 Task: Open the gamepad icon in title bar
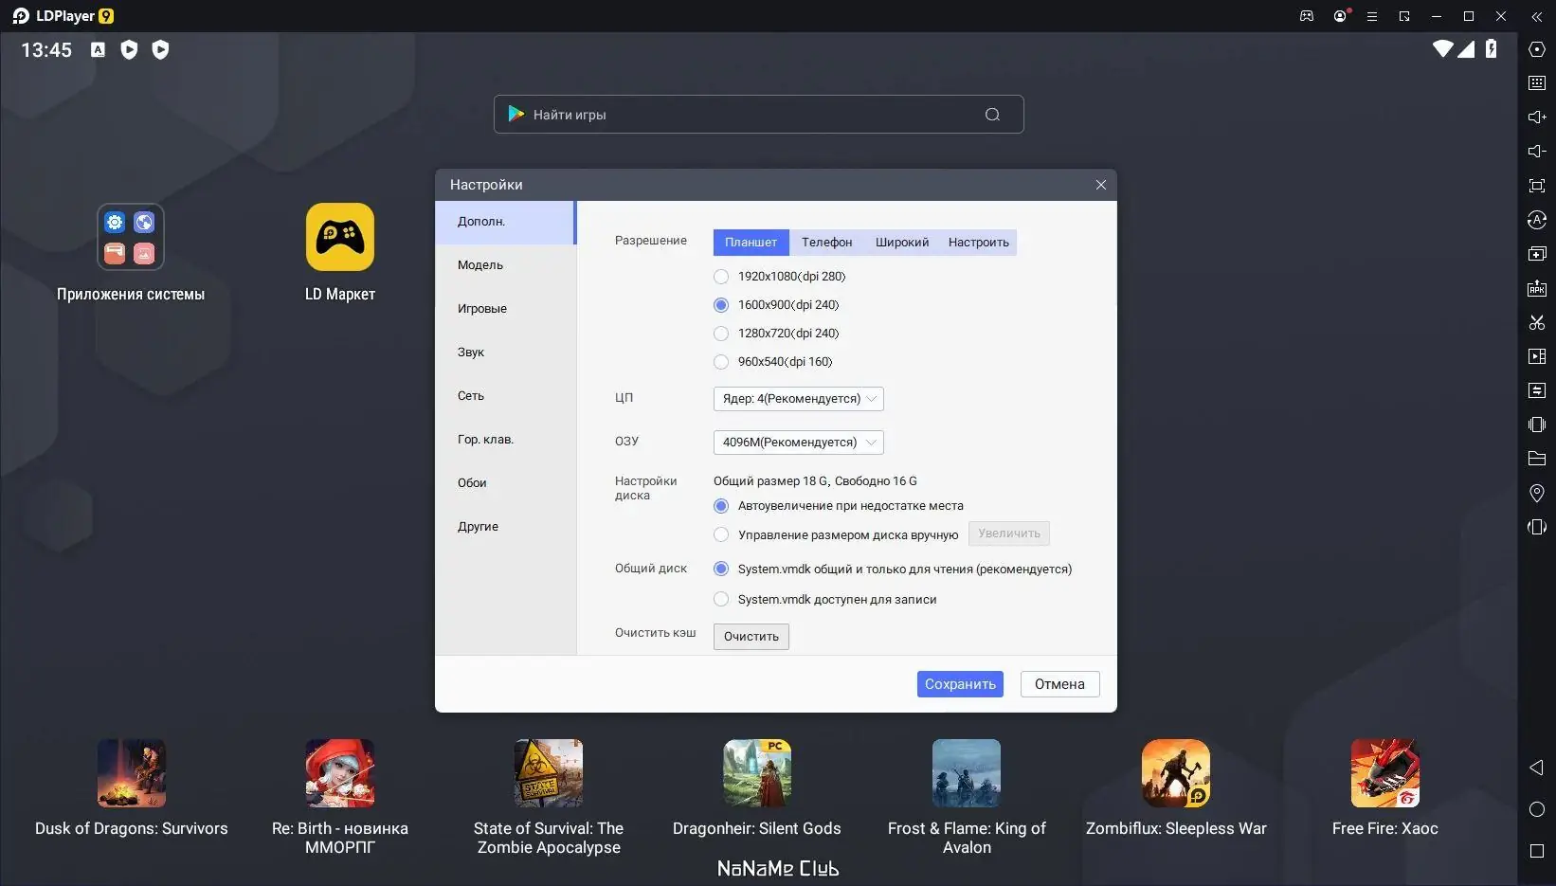1307,16
